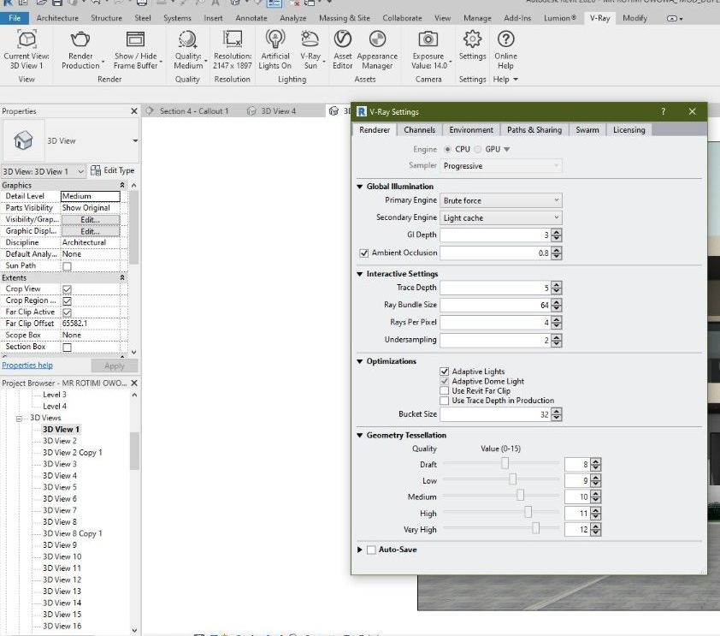Image resolution: width=720 pixels, height=636 pixels.
Task: Click the GI Depth value field
Action: (495, 235)
